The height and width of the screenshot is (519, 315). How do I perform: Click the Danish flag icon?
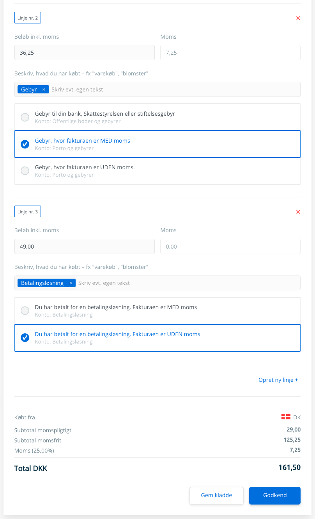point(286,417)
